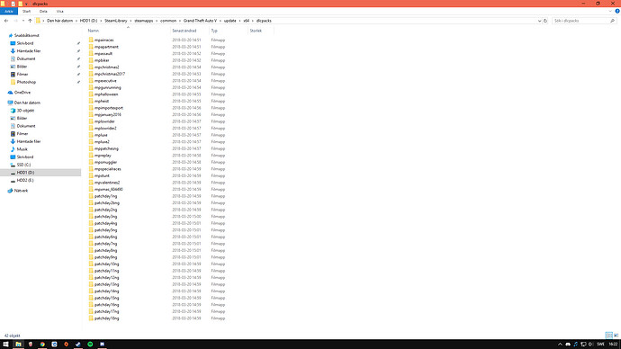This screenshot has width=621, height=349.
Task: Select the mpgunrunning folder icon
Action: pos(91,87)
